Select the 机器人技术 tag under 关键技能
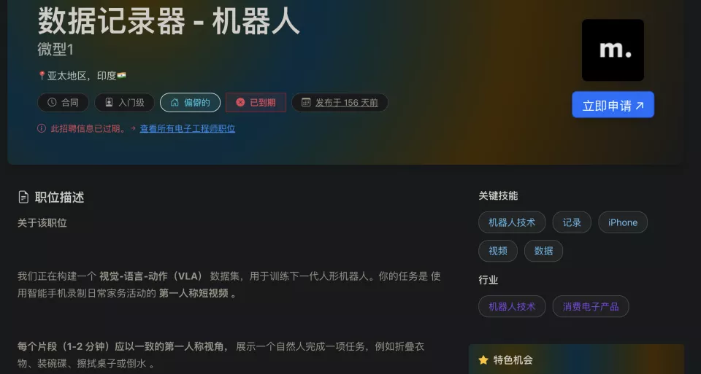Image resolution: width=701 pixels, height=374 pixels. 512,222
